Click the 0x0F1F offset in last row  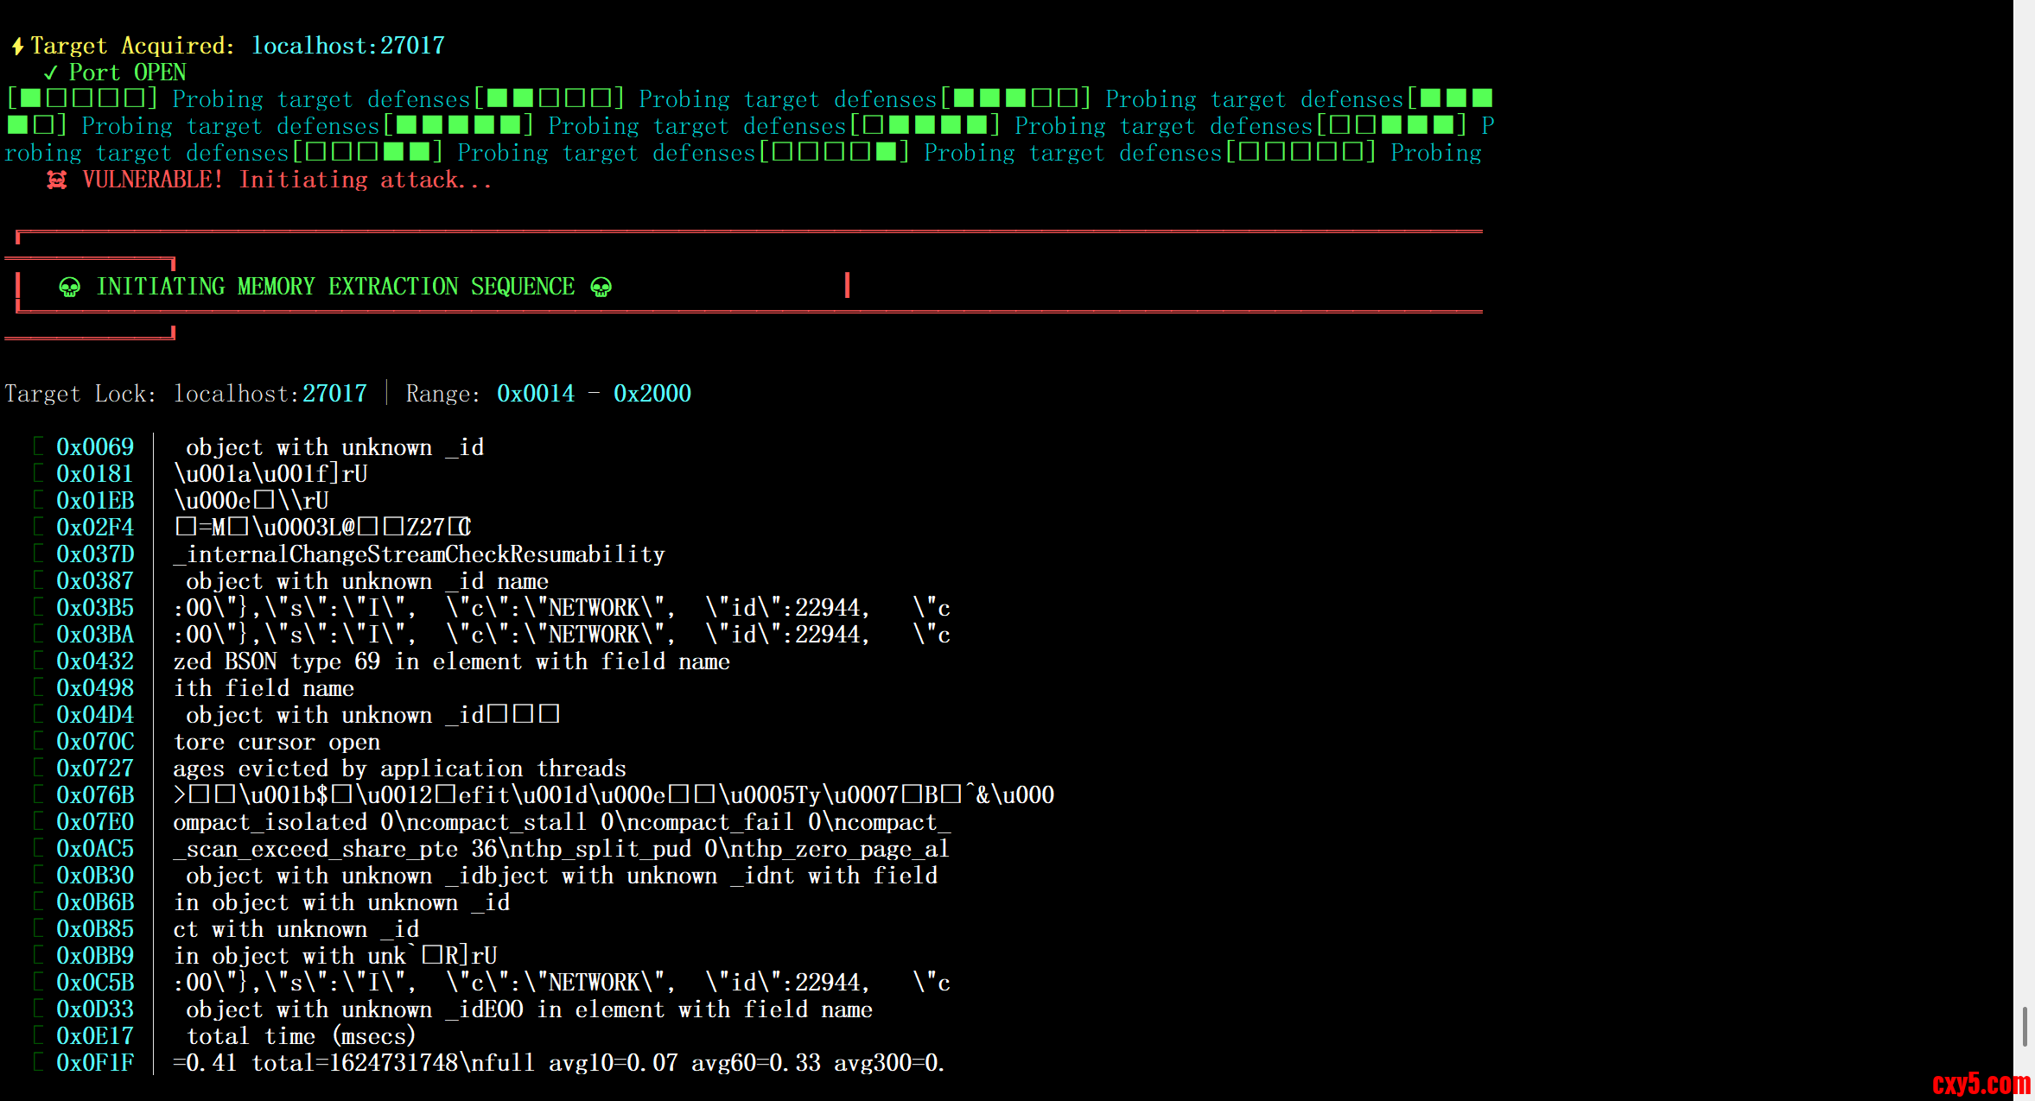pos(95,1063)
